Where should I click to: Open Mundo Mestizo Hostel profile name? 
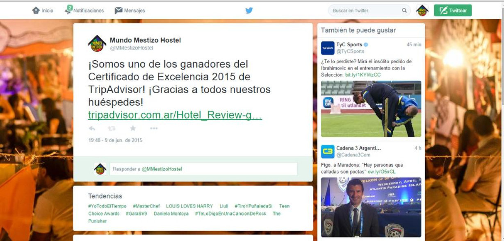click(145, 40)
